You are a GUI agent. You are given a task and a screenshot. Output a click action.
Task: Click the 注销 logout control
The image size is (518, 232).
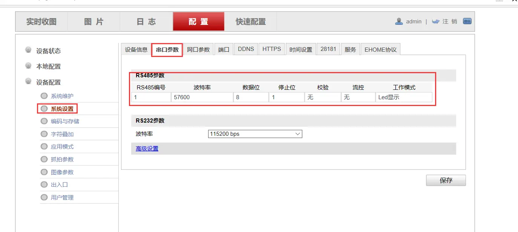450,22
